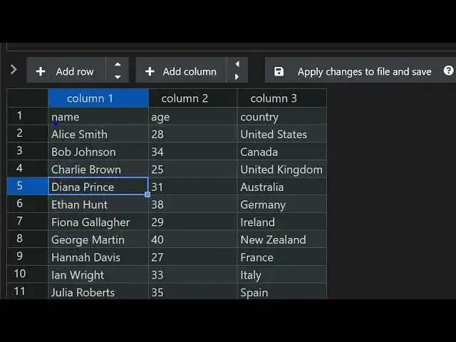Select highlighted row number 5 header
The image size is (456, 342).
tap(27, 186)
